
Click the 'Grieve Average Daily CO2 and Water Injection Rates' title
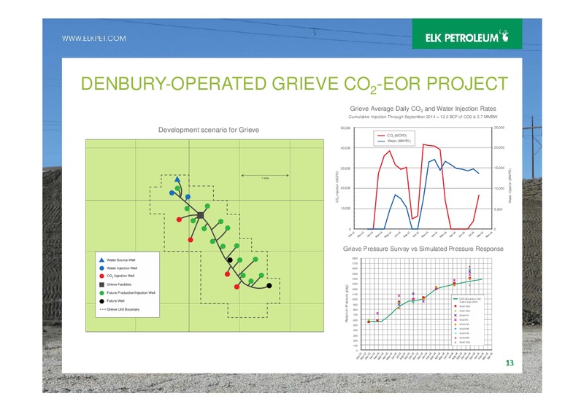[423, 109]
